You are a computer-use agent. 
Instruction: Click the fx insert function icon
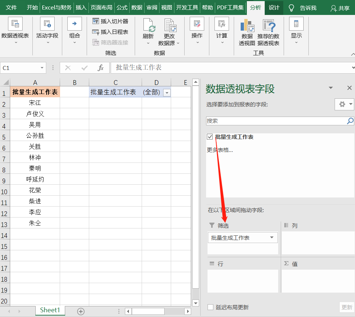pyautogui.click(x=100, y=68)
